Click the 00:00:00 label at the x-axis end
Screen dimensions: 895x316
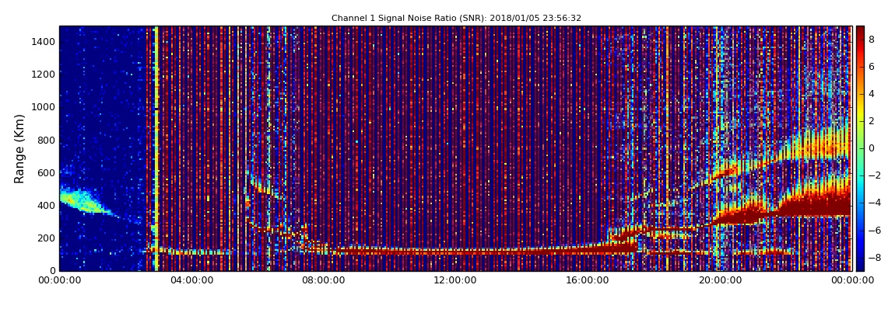pyautogui.click(x=851, y=280)
